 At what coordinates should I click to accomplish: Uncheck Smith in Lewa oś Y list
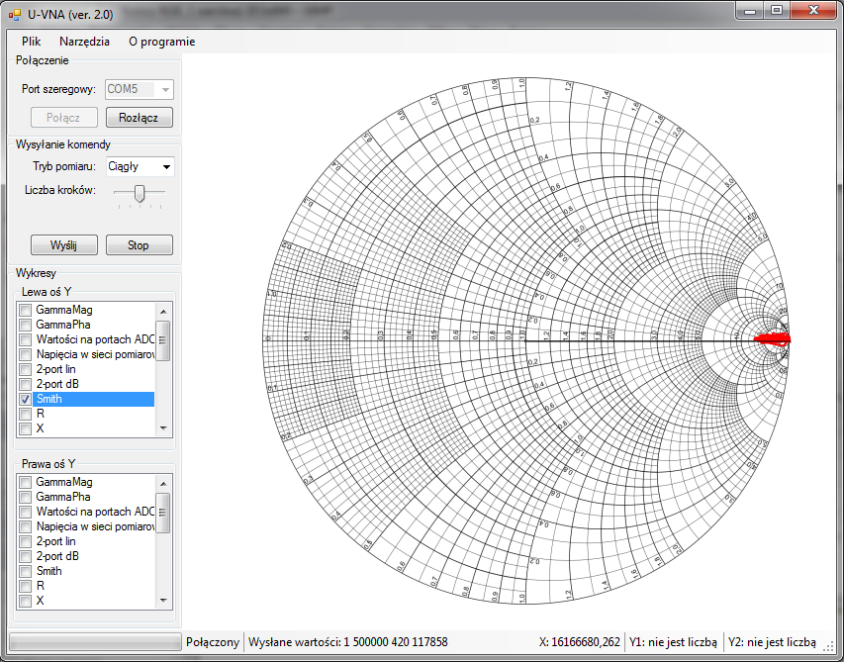point(26,399)
